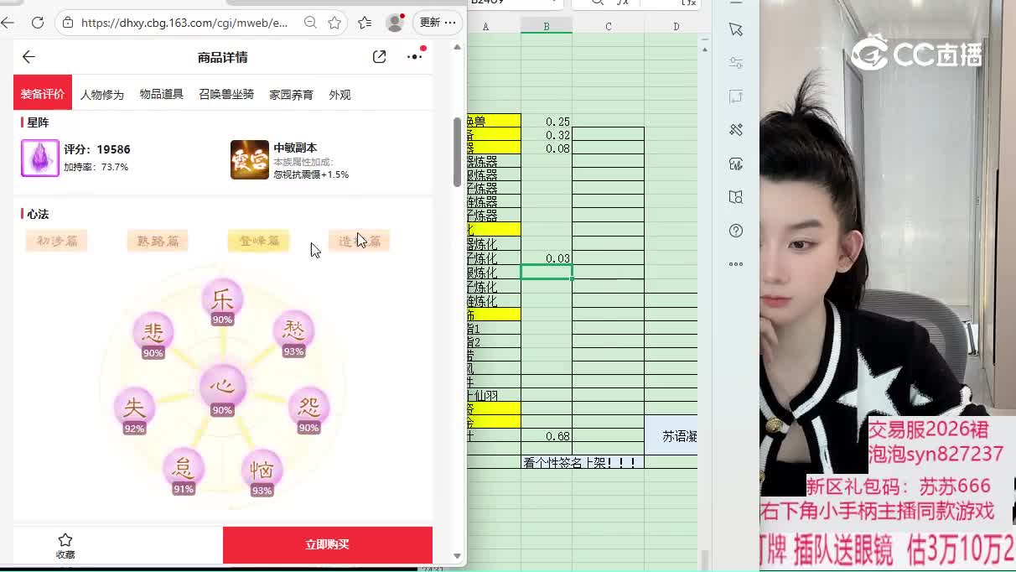
Task: Open the zoom indicator in the address bar
Action: click(x=310, y=23)
